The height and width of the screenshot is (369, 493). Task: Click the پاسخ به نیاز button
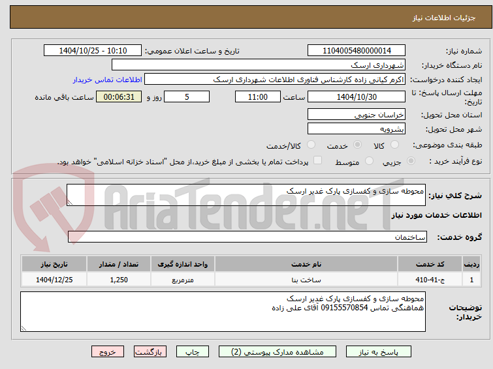click(378, 352)
